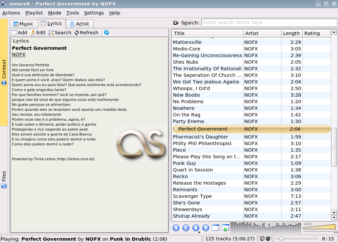Select the Lyrics tab
Screen dimensions: 338x243
tap(51, 23)
